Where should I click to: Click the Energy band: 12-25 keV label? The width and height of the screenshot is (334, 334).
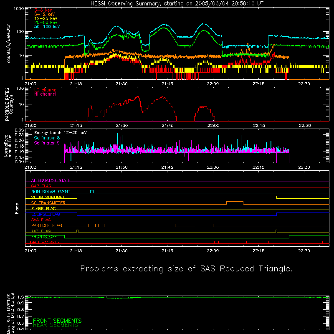[61, 133]
